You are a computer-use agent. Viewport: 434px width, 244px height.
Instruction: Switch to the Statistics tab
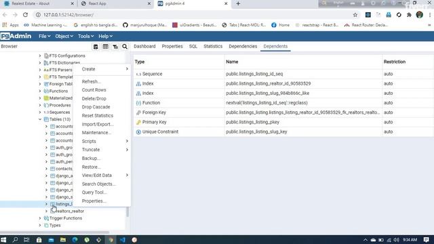click(213, 46)
